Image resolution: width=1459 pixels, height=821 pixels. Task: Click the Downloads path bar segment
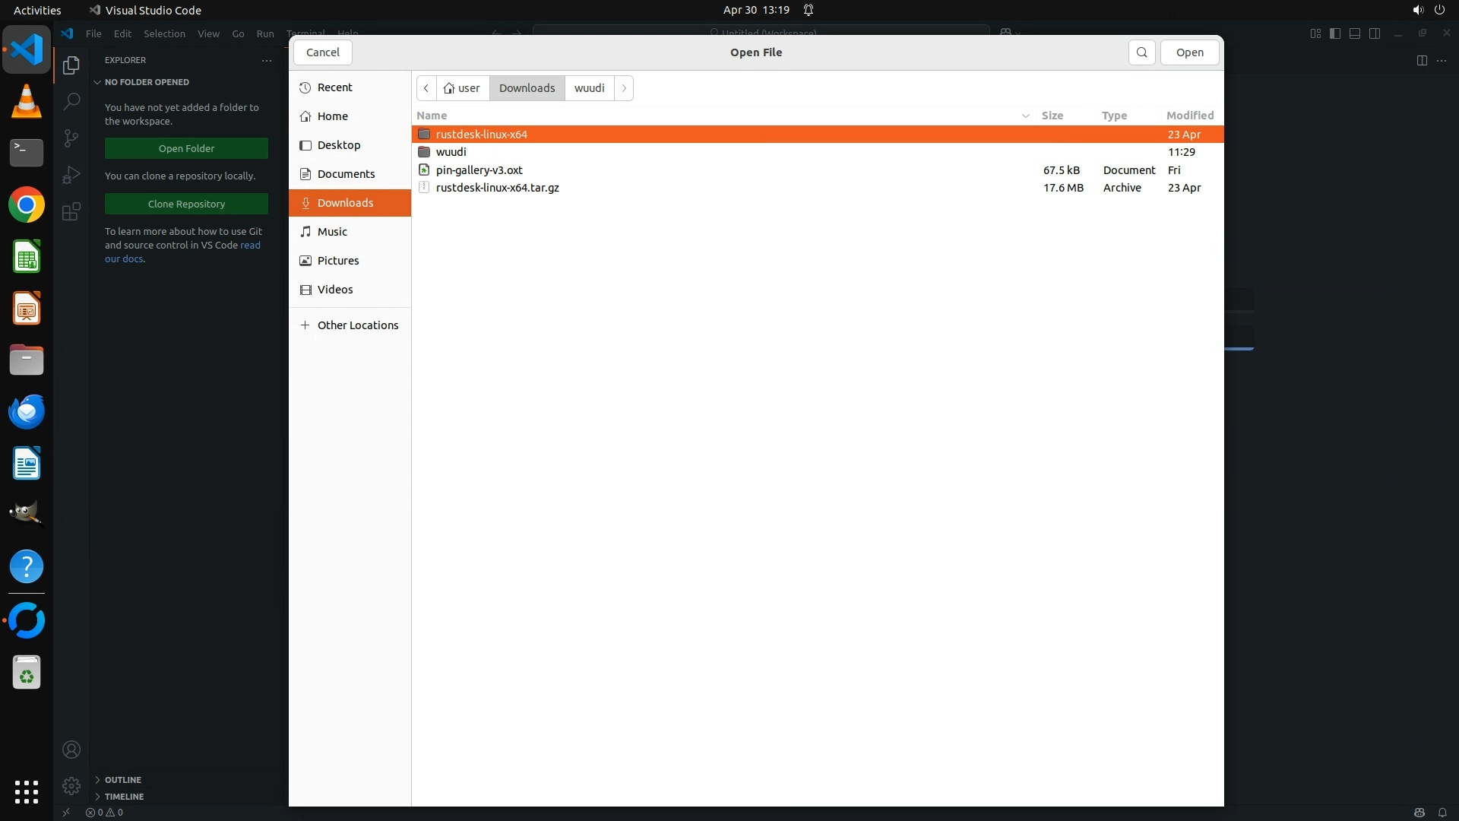point(527,88)
